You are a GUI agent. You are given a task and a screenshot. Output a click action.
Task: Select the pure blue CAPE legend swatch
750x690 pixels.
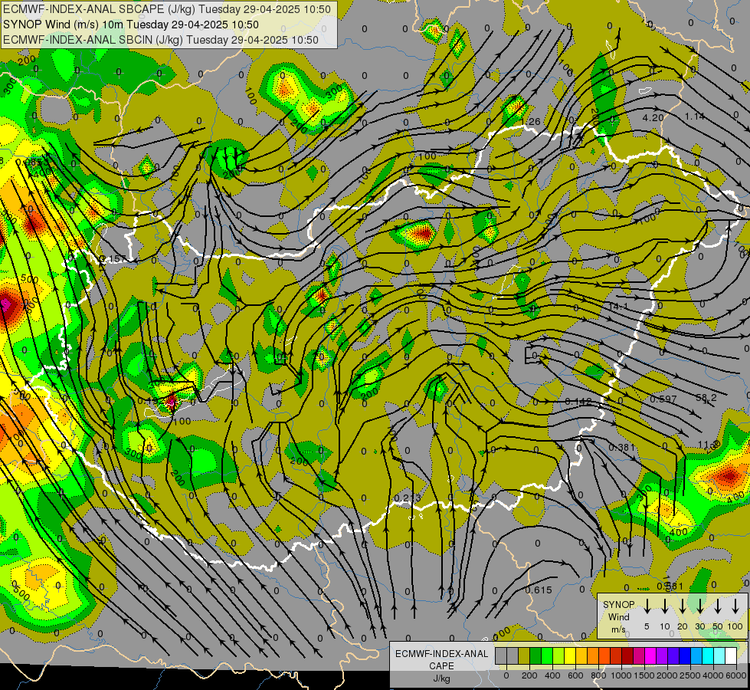[684, 655]
